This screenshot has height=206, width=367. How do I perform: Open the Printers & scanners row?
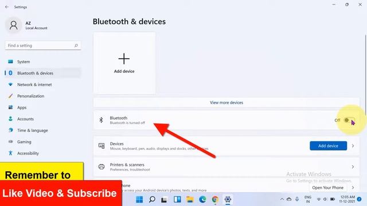[227, 167]
